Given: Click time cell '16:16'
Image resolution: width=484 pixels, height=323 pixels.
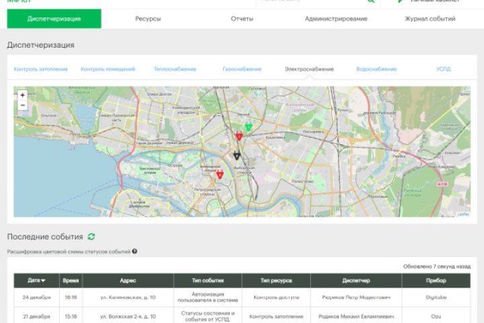Looking at the screenshot, I should tap(71, 297).
